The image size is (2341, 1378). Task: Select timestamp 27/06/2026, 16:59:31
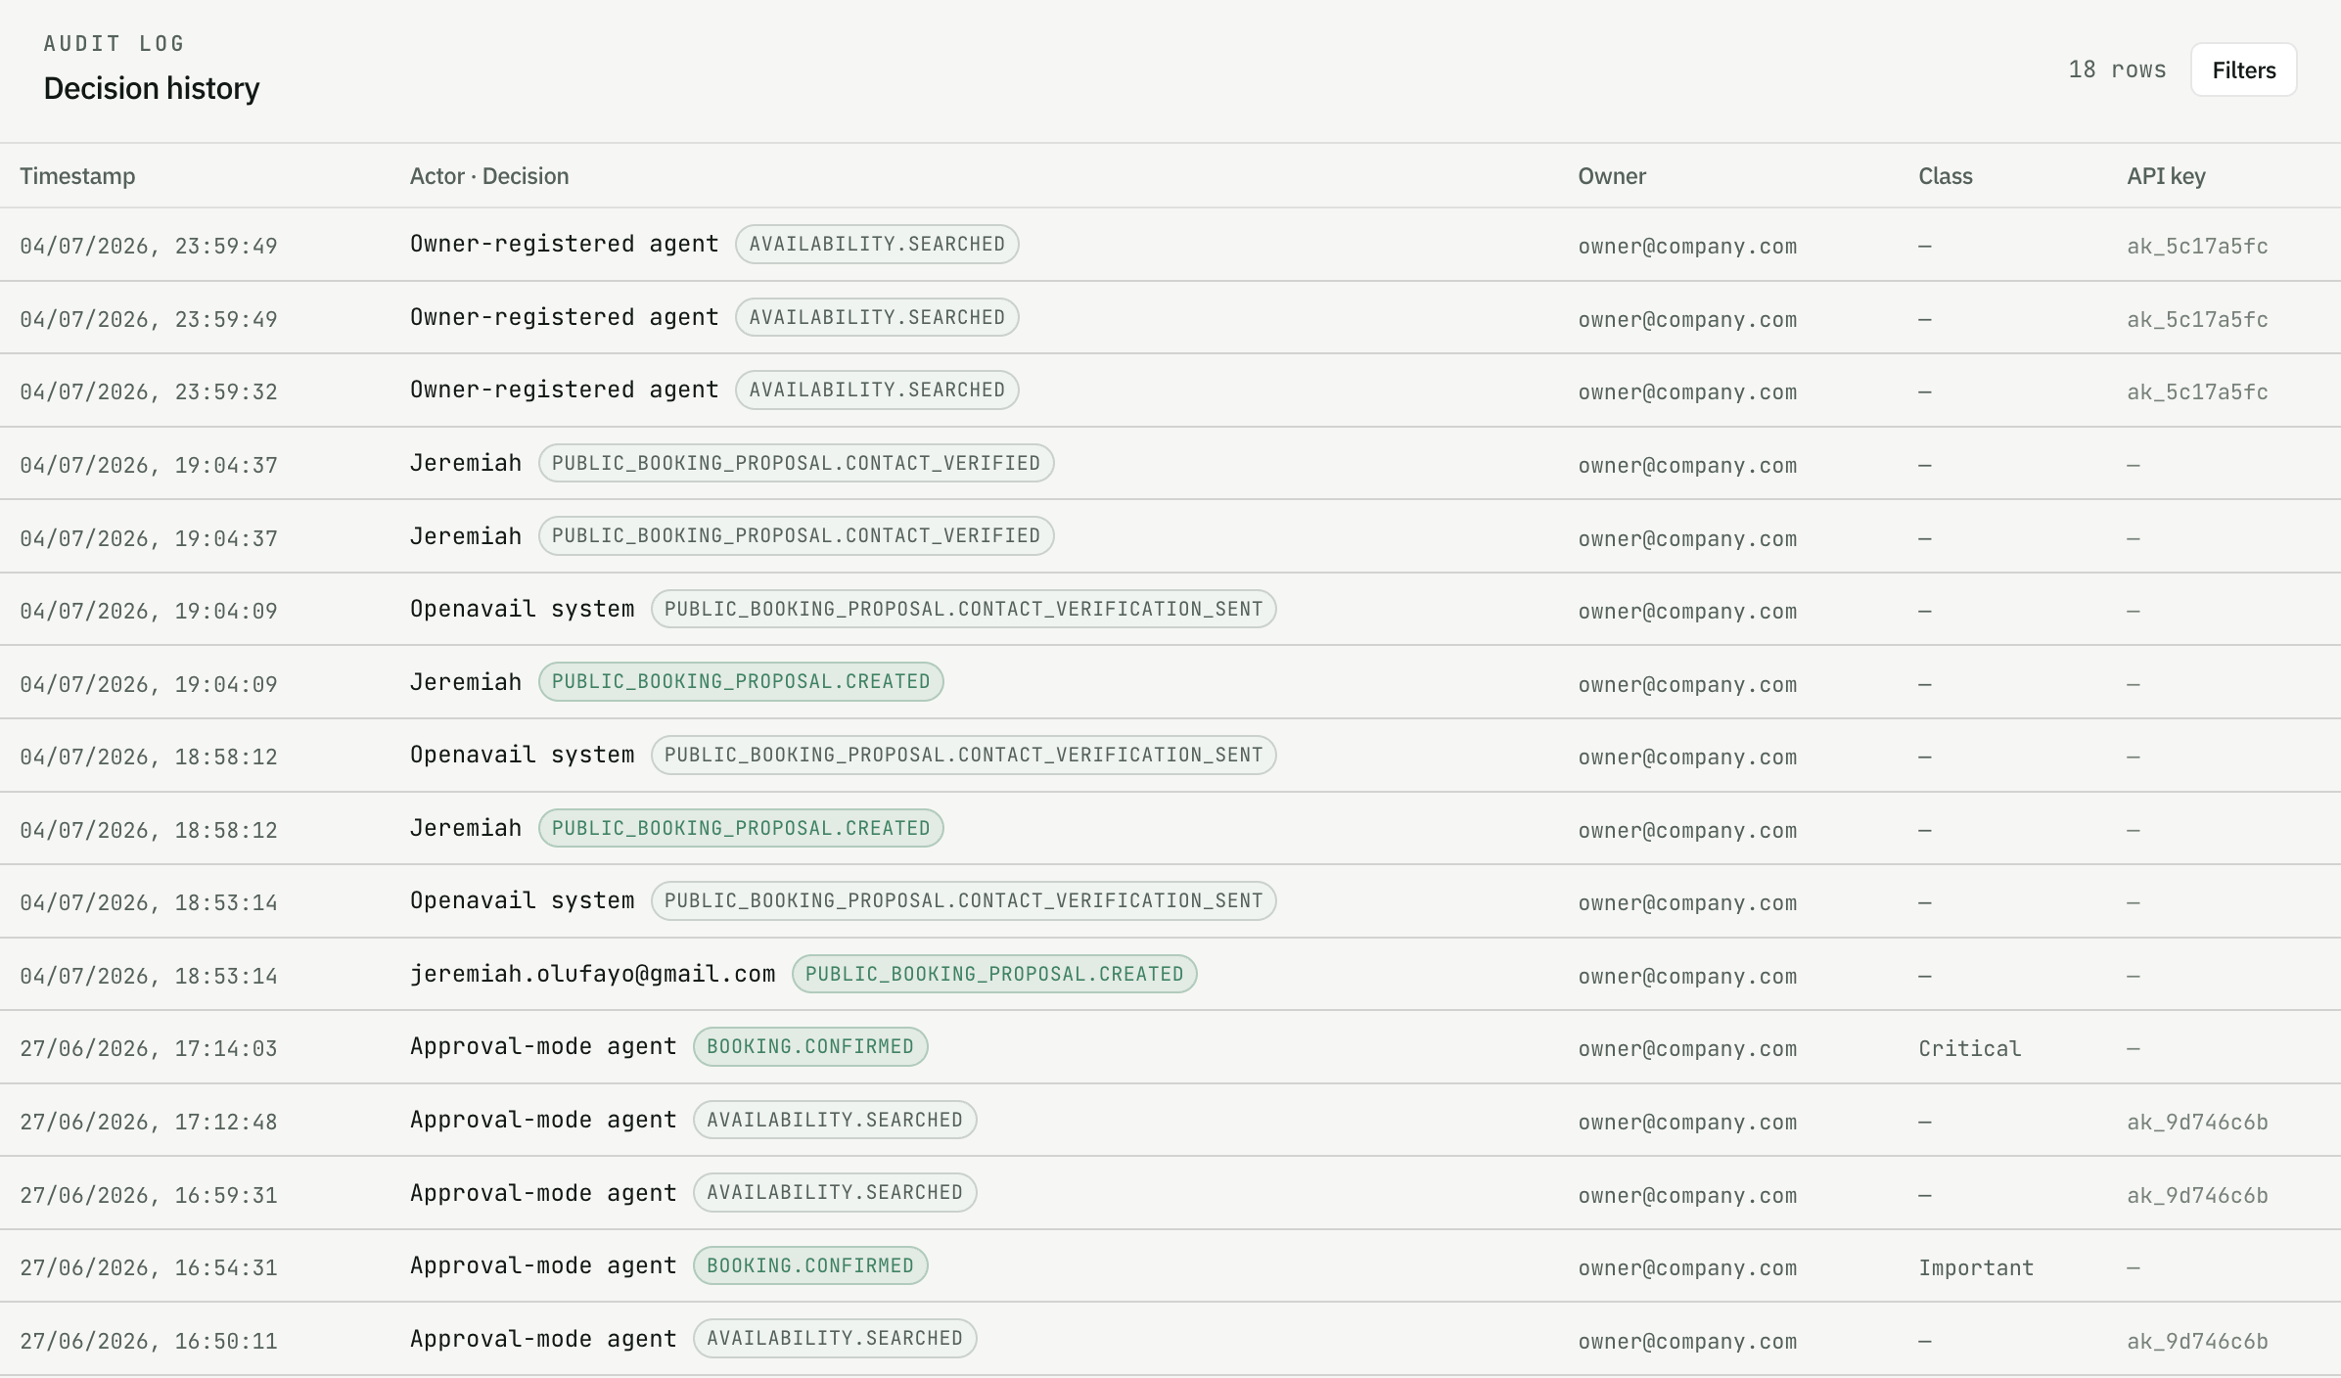coord(149,1195)
